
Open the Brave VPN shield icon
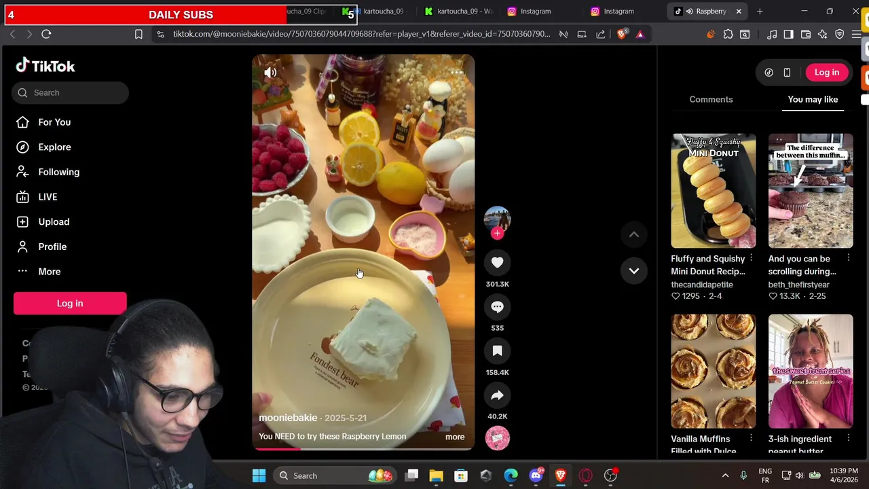(x=840, y=34)
